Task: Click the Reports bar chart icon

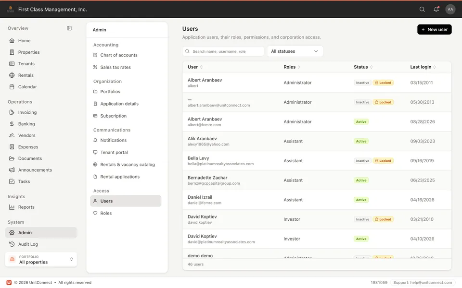Action: click(12, 207)
